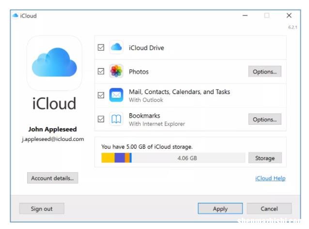This screenshot has width=309, height=229.
Task: Sign out of iCloud
Action: pyautogui.click(x=42, y=209)
